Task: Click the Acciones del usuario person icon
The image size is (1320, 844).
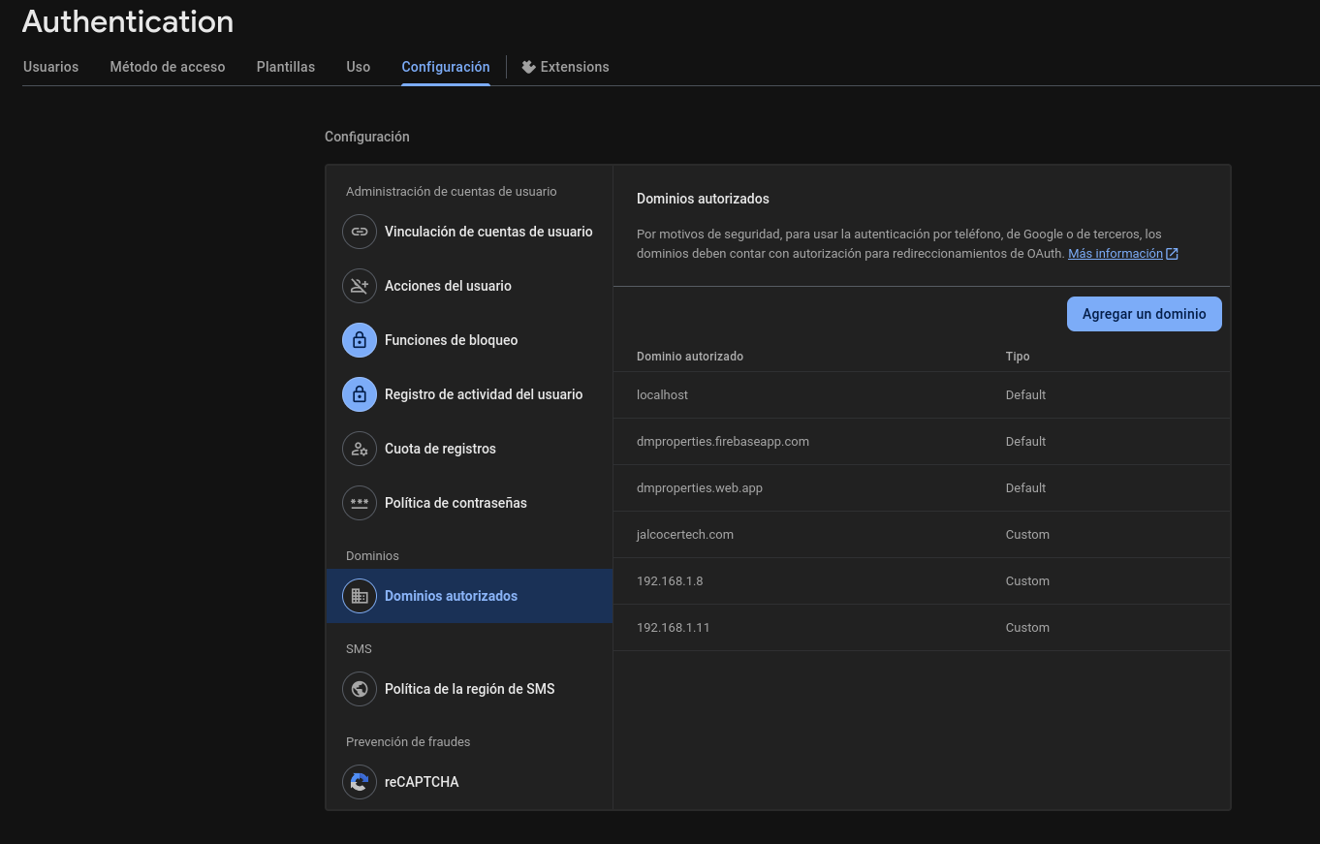Action: point(360,286)
